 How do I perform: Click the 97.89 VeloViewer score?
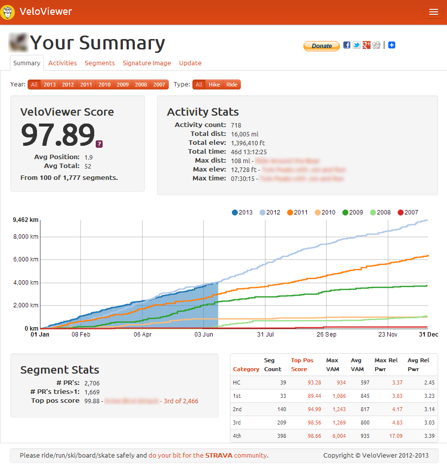tap(58, 135)
